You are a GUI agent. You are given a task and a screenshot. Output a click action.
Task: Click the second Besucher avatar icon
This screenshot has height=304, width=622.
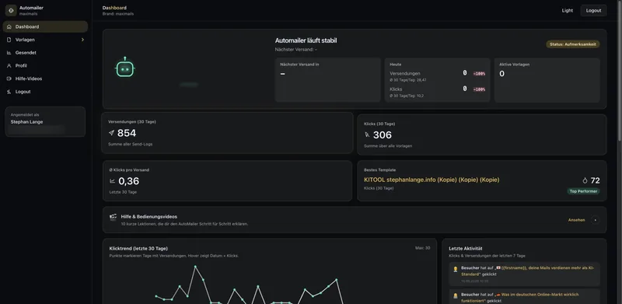point(455,295)
